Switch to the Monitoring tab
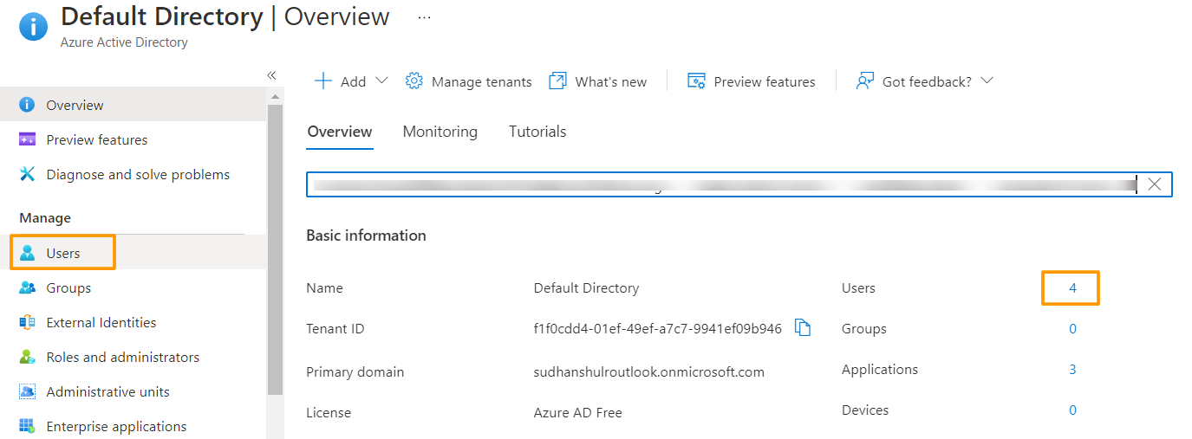 (x=440, y=132)
